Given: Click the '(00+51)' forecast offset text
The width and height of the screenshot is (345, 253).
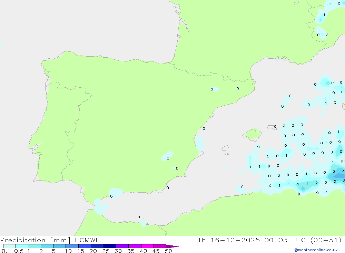Looking at the screenshot, I should pyautogui.click(x=326, y=240).
